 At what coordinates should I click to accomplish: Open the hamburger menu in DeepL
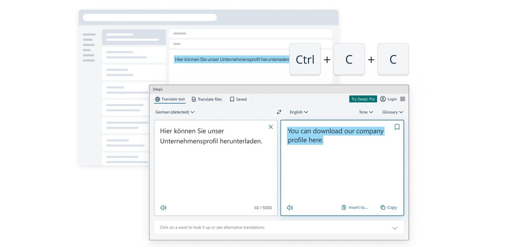coord(402,99)
